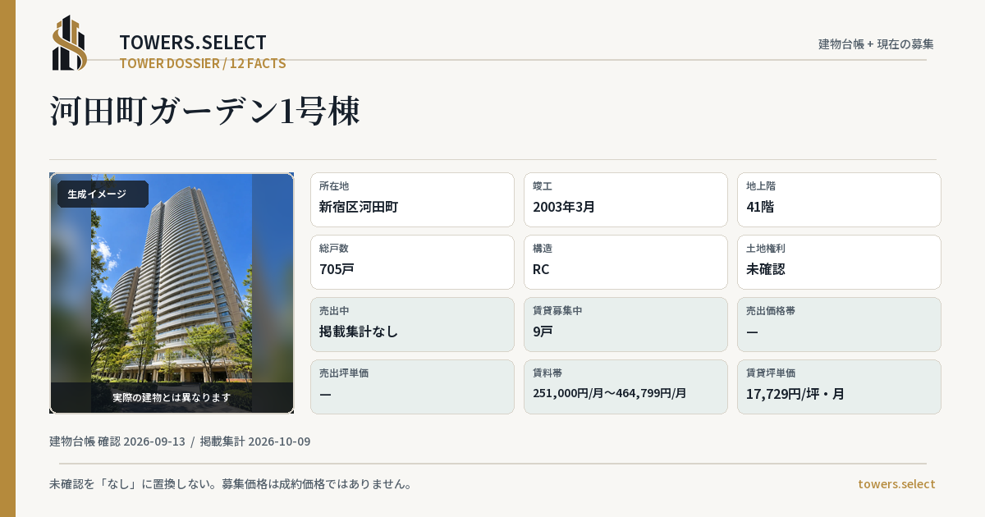985x517 pixels.
Task: Select the 地上階 41階 card
Action: click(x=839, y=199)
